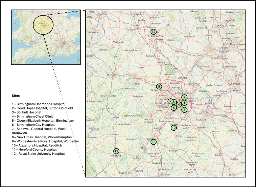Click marker 1 near Coleshill
The height and width of the screenshot is (187, 256).
point(184,103)
